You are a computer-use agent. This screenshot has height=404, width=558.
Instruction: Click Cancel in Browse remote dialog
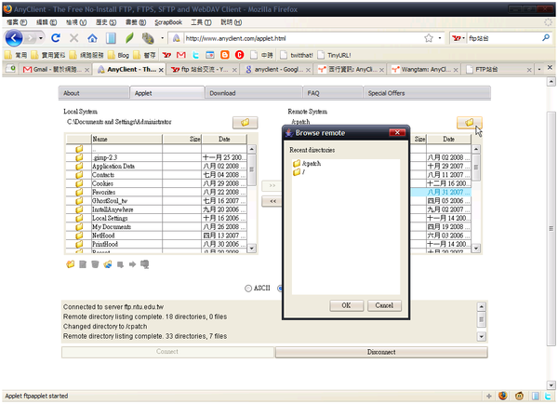[384, 305]
